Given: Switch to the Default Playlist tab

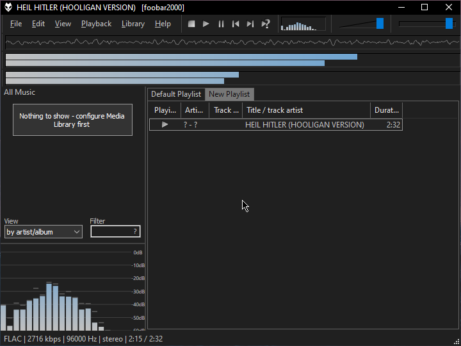Looking at the screenshot, I should (176, 94).
